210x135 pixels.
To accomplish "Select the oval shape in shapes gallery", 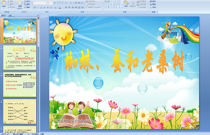I will [119, 2].
